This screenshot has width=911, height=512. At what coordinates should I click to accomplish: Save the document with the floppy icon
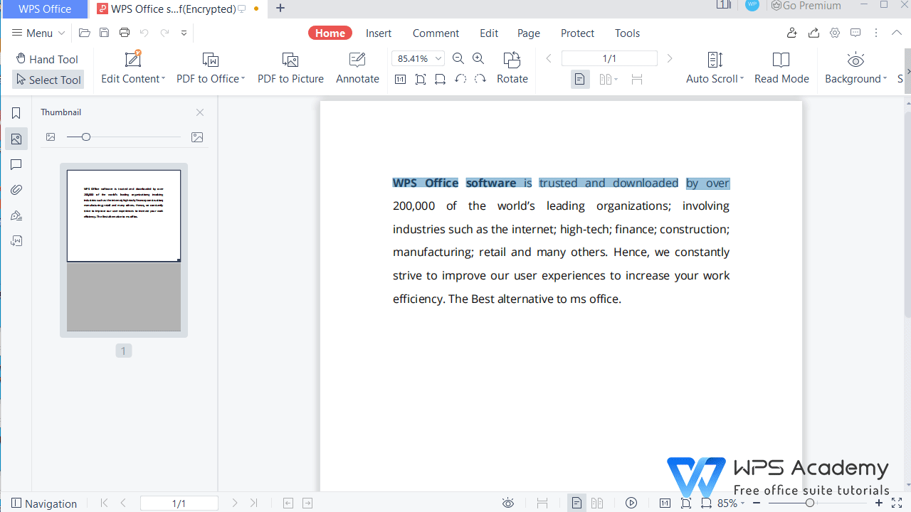(x=105, y=33)
